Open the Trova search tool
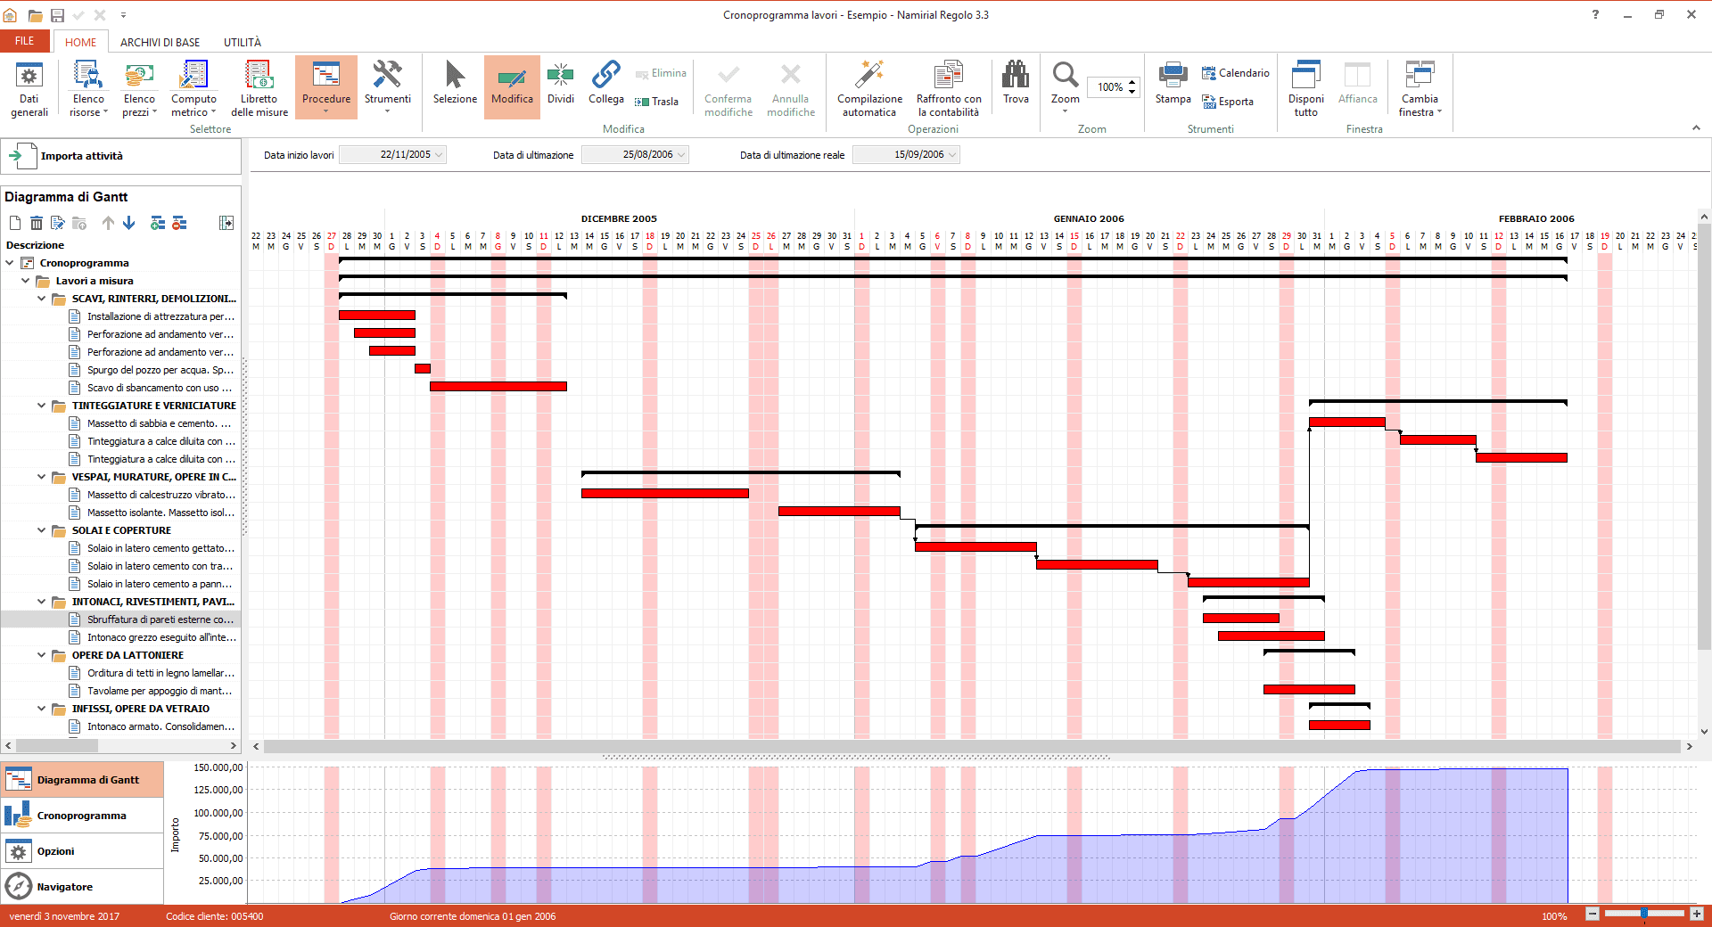 [1016, 84]
